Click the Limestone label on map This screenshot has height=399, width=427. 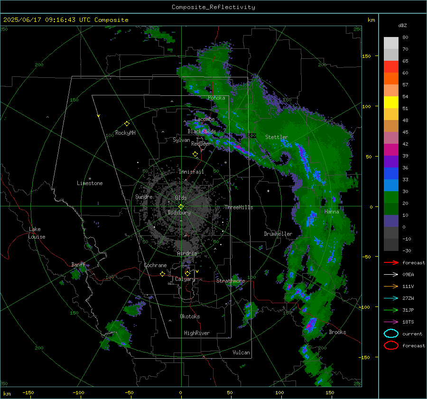coord(90,183)
